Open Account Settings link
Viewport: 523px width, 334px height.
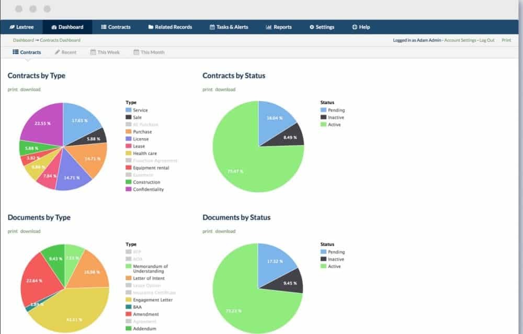[460, 40]
